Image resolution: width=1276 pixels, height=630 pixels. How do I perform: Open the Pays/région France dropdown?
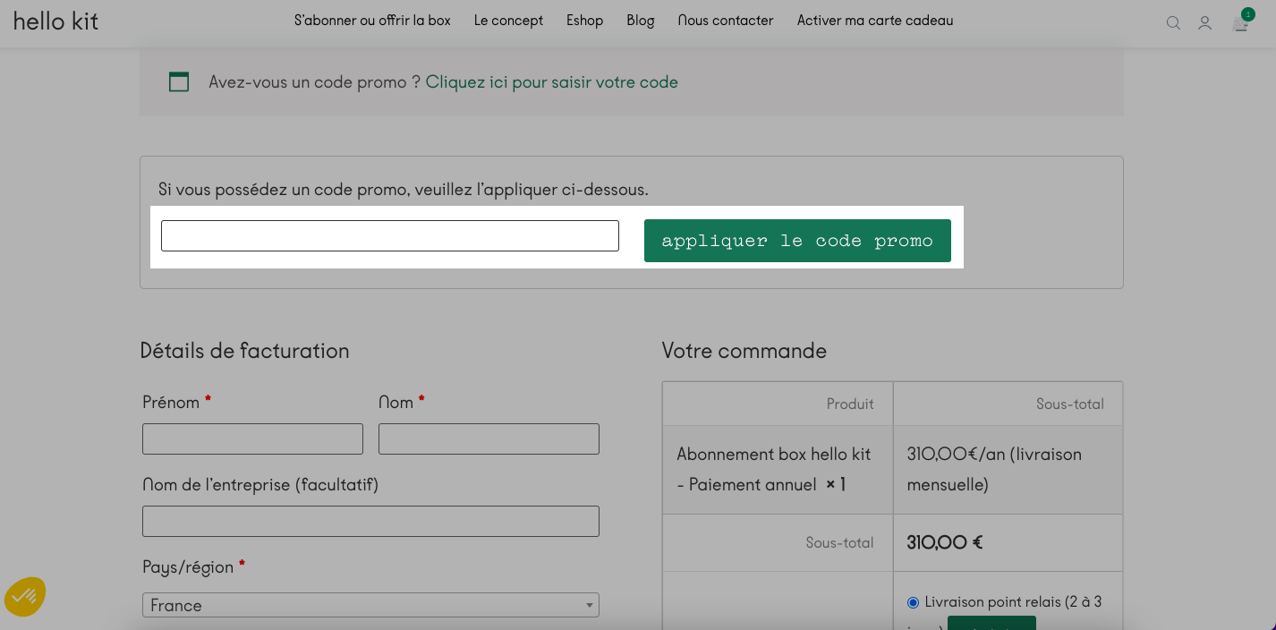(370, 605)
